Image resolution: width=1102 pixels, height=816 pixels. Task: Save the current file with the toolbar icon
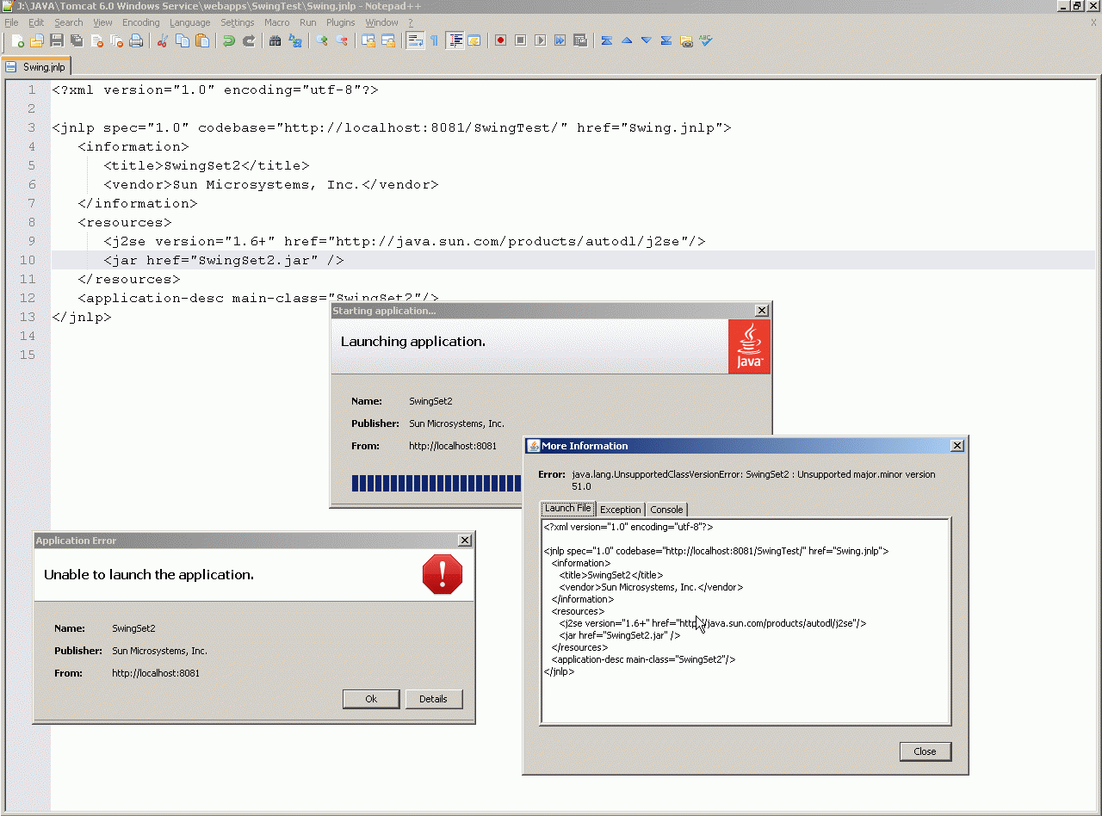pyautogui.click(x=57, y=40)
